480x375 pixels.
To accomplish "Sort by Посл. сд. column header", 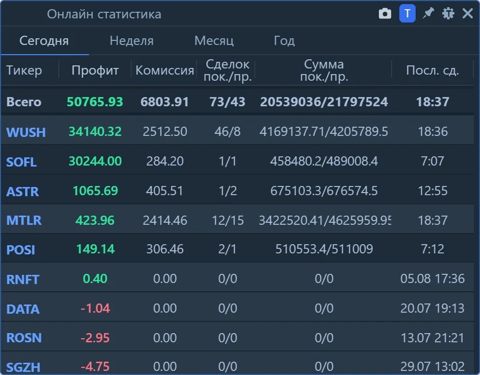I will pyautogui.click(x=433, y=71).
